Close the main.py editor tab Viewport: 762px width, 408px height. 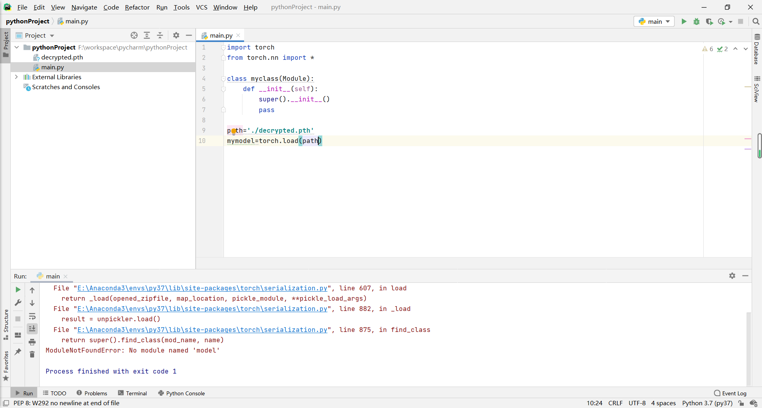click(x=238, y=35)
